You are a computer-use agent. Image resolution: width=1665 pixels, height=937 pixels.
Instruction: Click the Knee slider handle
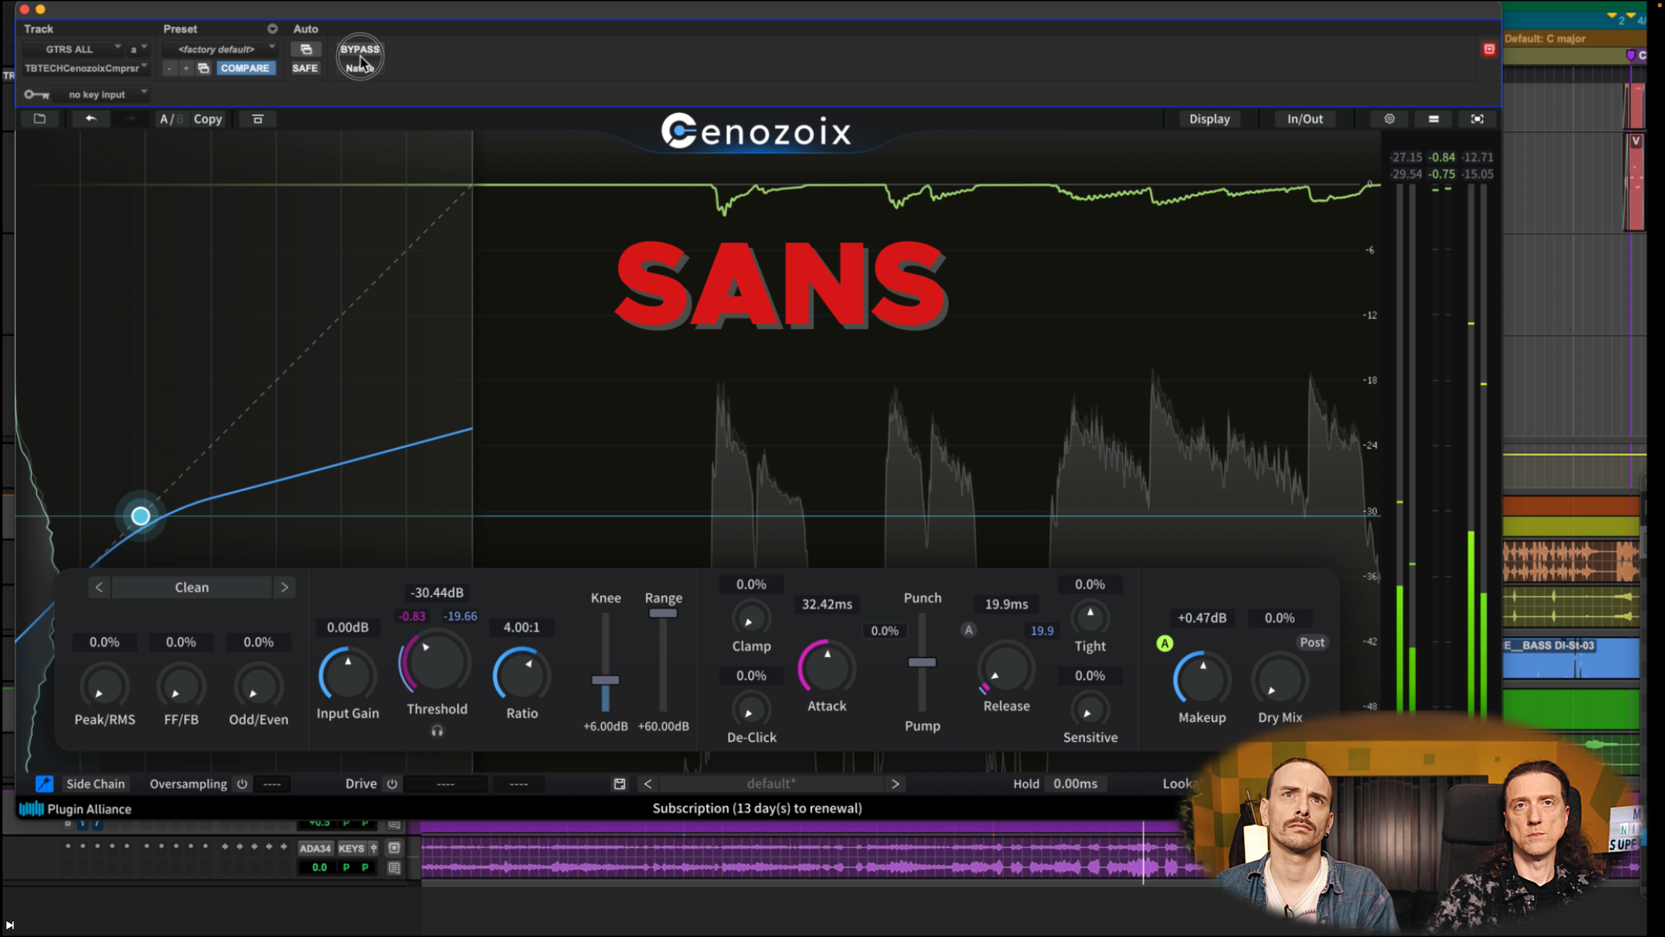click(x=605, y=679)
